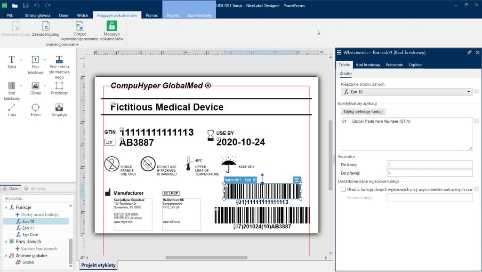This screenshot has height=272, width=482.
Task: Expand the Pole tekstowe dropdown arrow
Action: 45,60
